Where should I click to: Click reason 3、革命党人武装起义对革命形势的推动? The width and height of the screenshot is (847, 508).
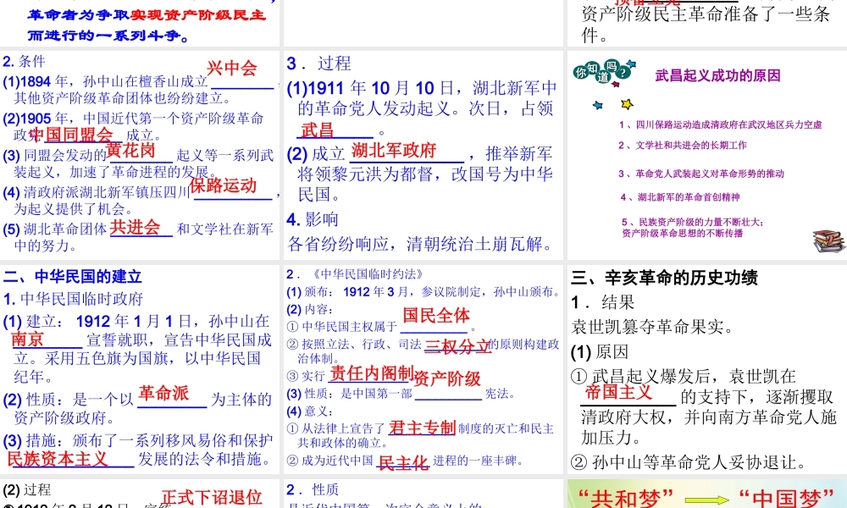tap(701, 174)
